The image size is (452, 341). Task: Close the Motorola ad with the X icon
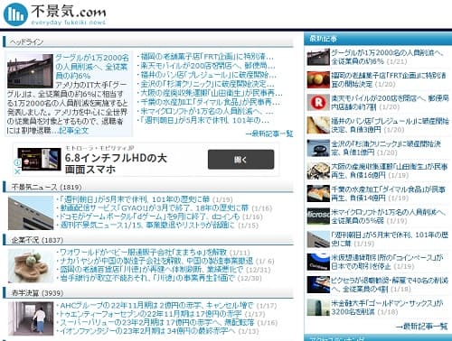click(x=17, y=171)
